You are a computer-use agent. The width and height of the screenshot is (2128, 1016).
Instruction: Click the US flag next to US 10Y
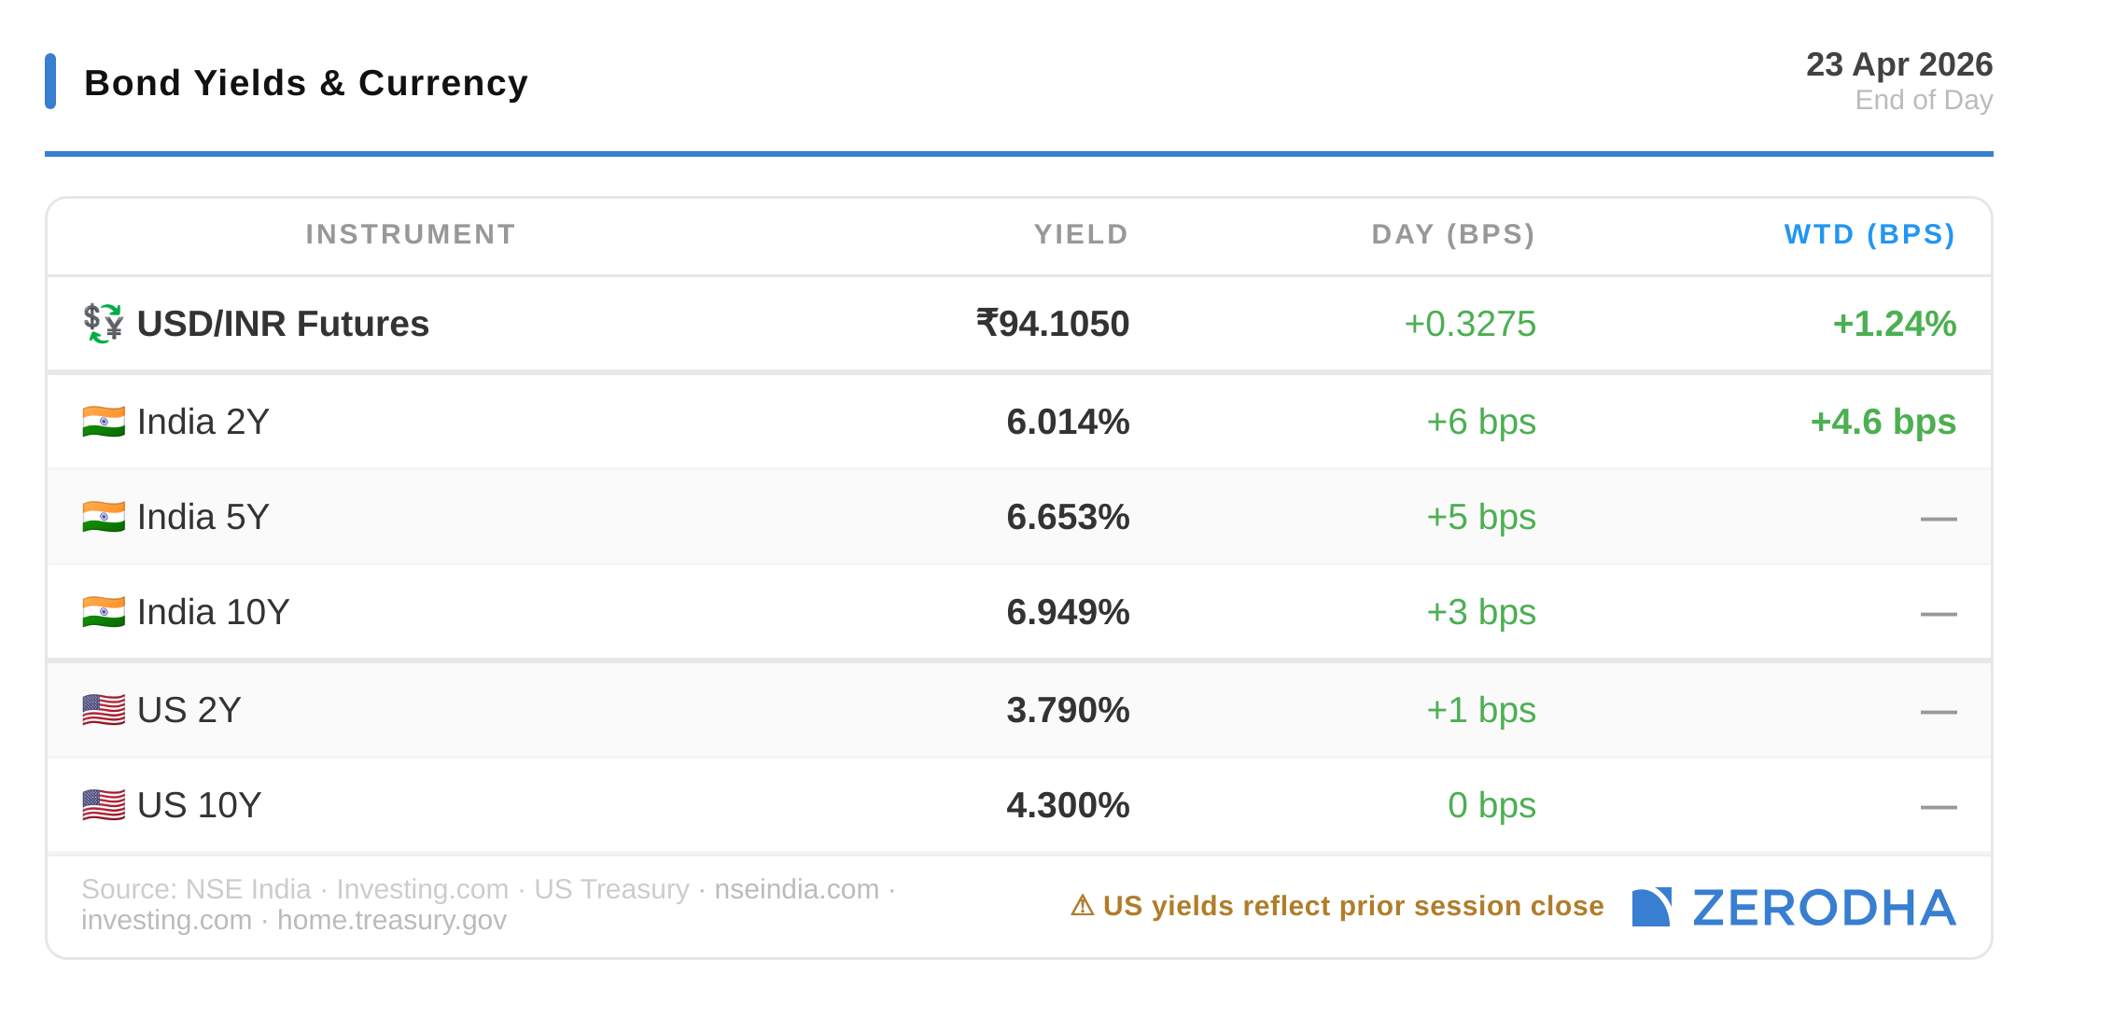(103, 805)
